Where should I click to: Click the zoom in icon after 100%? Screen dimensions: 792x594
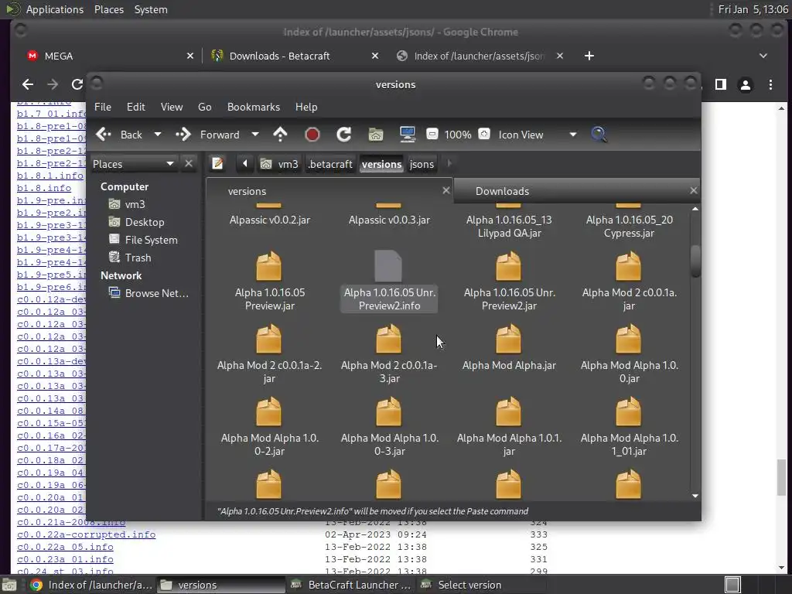coord(484,134)
